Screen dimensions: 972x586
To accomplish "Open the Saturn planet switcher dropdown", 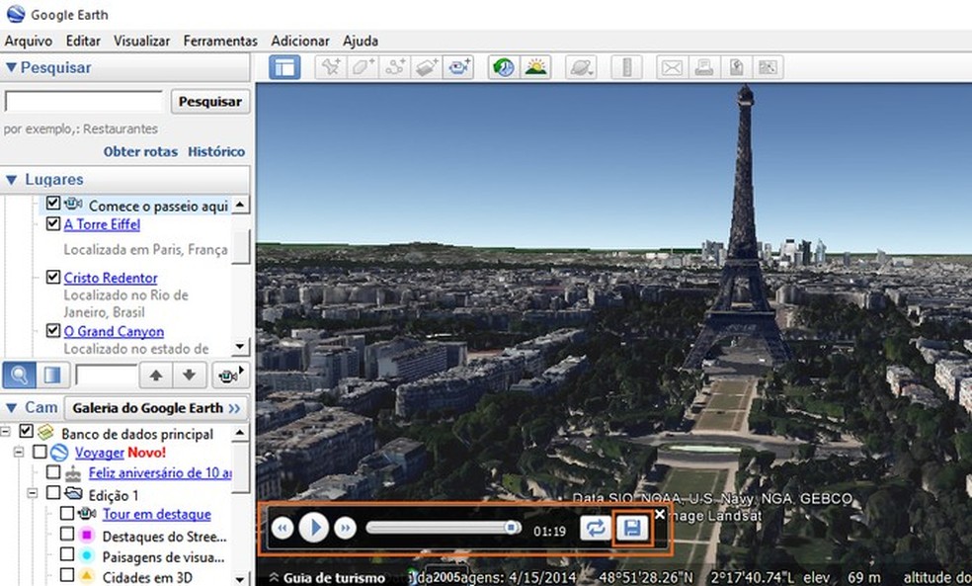I will [x=581, y=66].
